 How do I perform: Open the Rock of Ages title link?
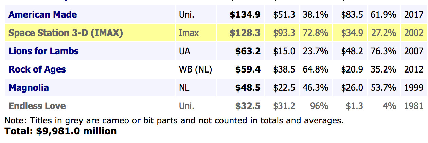(x=37, y=69)
